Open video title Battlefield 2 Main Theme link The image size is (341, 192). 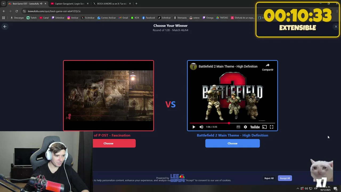pyautogui.click(x=228, y=66)
